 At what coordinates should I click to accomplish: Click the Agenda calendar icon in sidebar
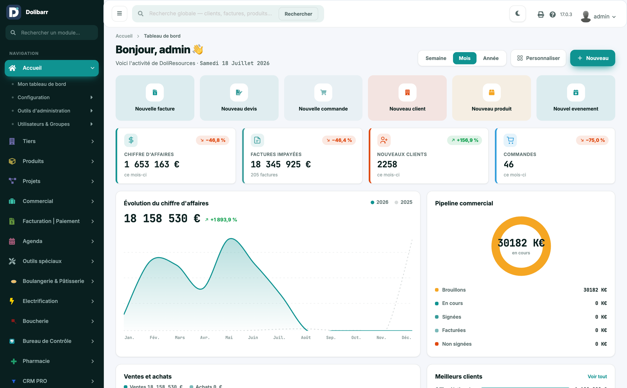click(x=12, y=241)
